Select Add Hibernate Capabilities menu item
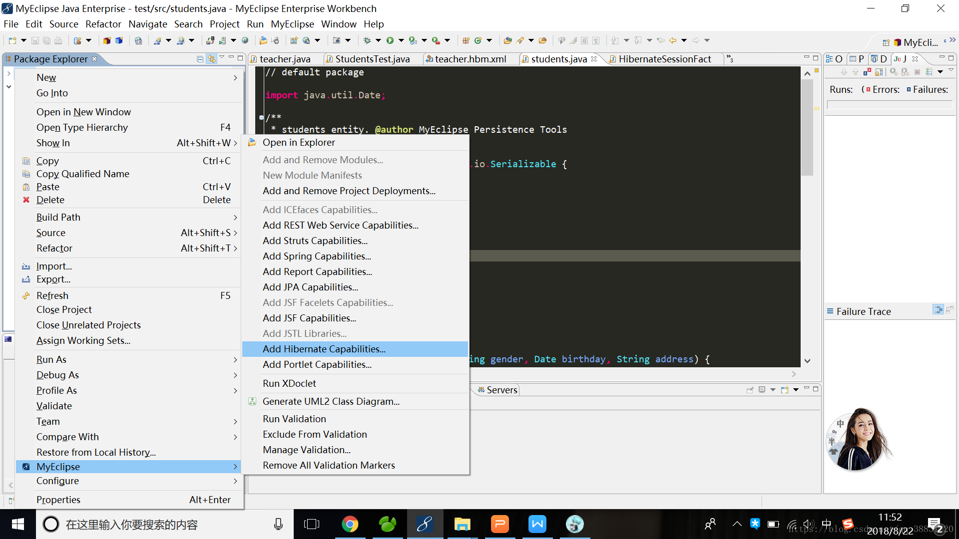 (355, 349)
